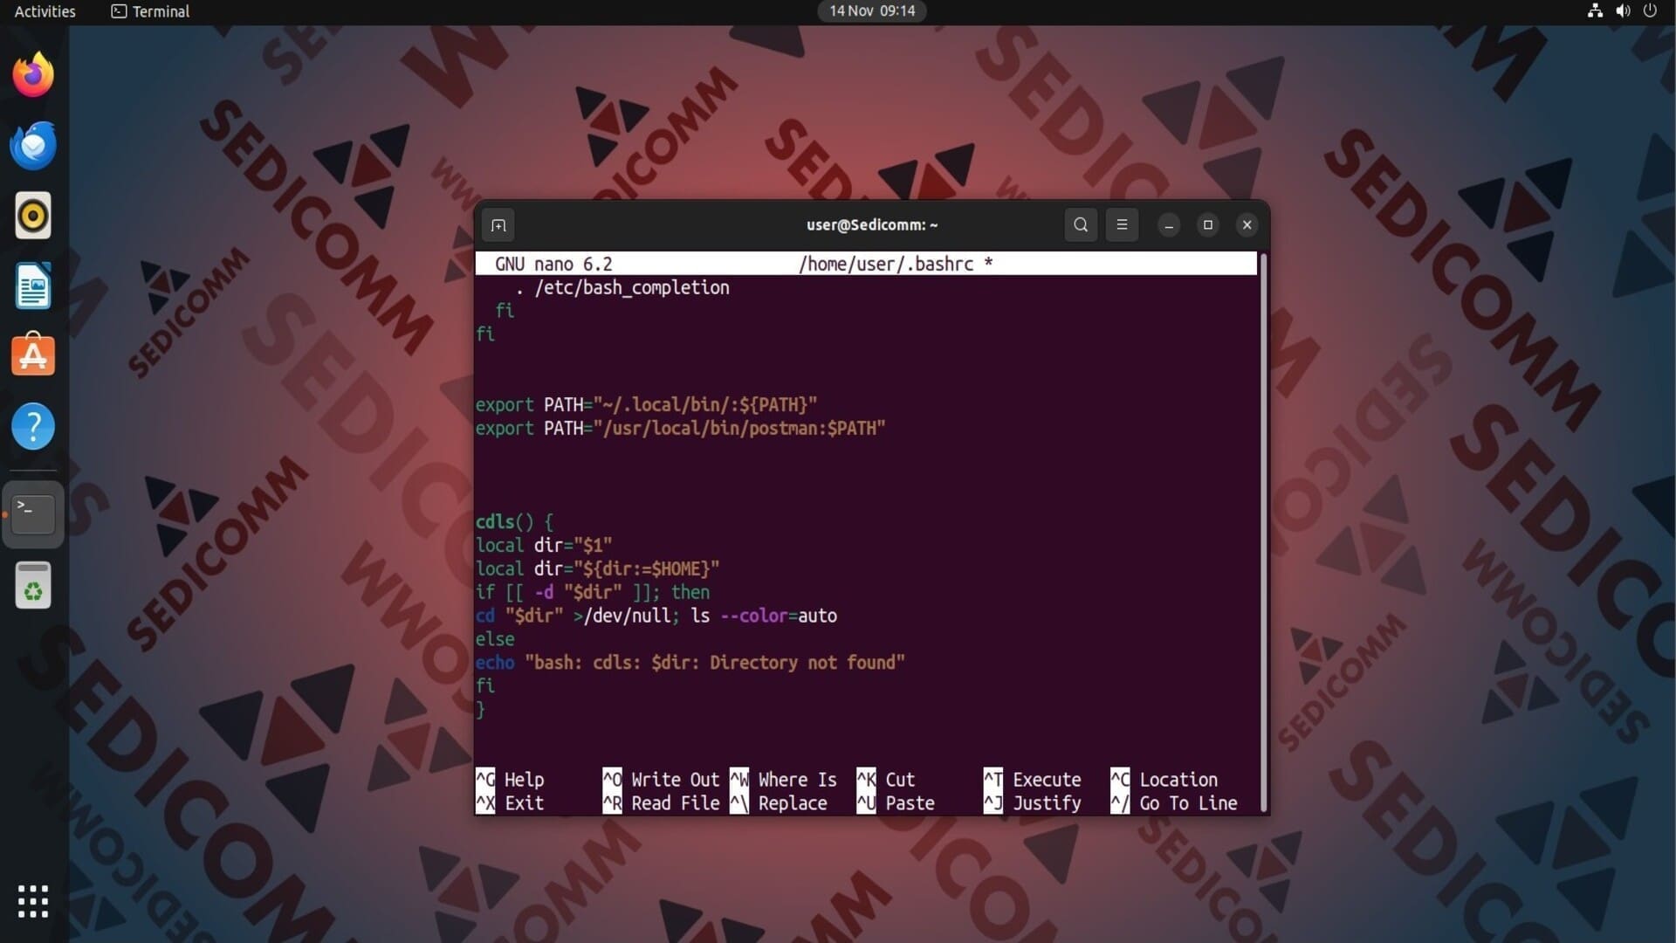This screenshot has width=1676, height=943.
Task: Minimize the terminal window
Action: 1169,225
